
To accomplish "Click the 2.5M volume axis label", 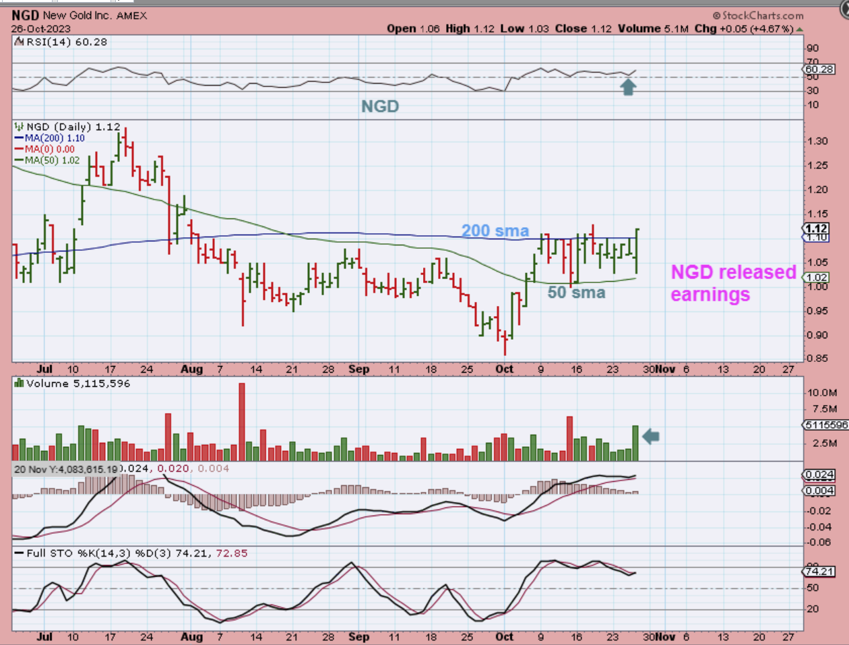I will tap(825, 443).
